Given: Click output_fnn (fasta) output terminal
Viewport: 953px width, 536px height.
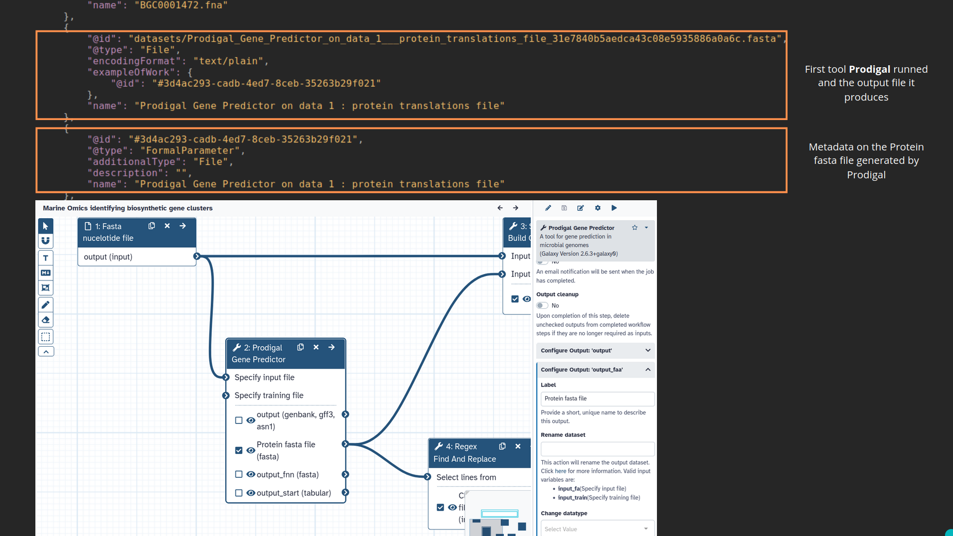Looking at the screenshot, I should click(345, 474).
